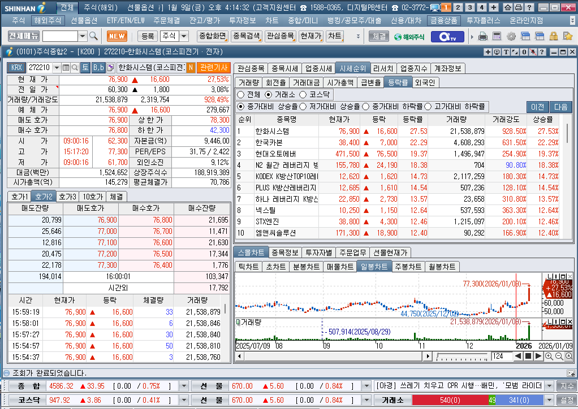Click the chart move-right triangle button
This screenshot has height=409, width=578.
coord(538,356)
